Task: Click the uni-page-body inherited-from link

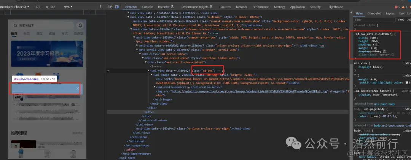Action: pyautogui.click(x=384, y=104)
